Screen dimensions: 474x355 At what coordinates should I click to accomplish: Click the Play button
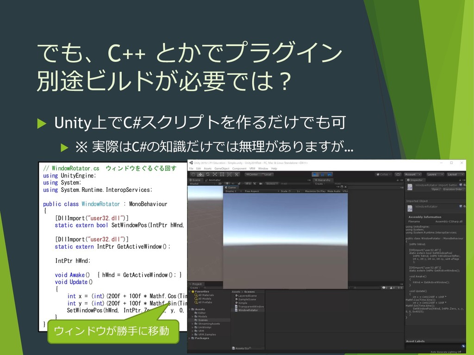[x=315, y=174]
